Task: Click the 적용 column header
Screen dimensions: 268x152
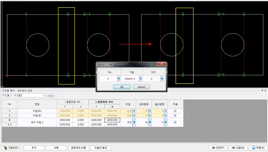Action: pyautogui.click(x=175, y=104)
